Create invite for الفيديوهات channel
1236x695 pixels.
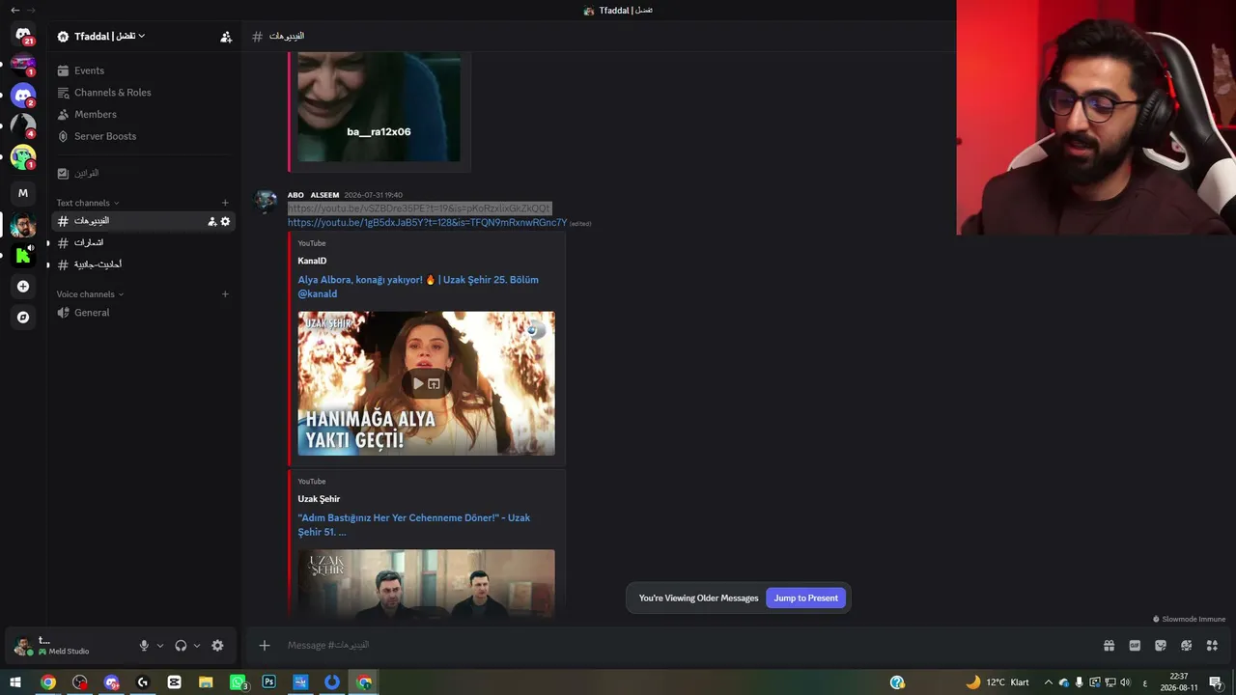[211, 221]
